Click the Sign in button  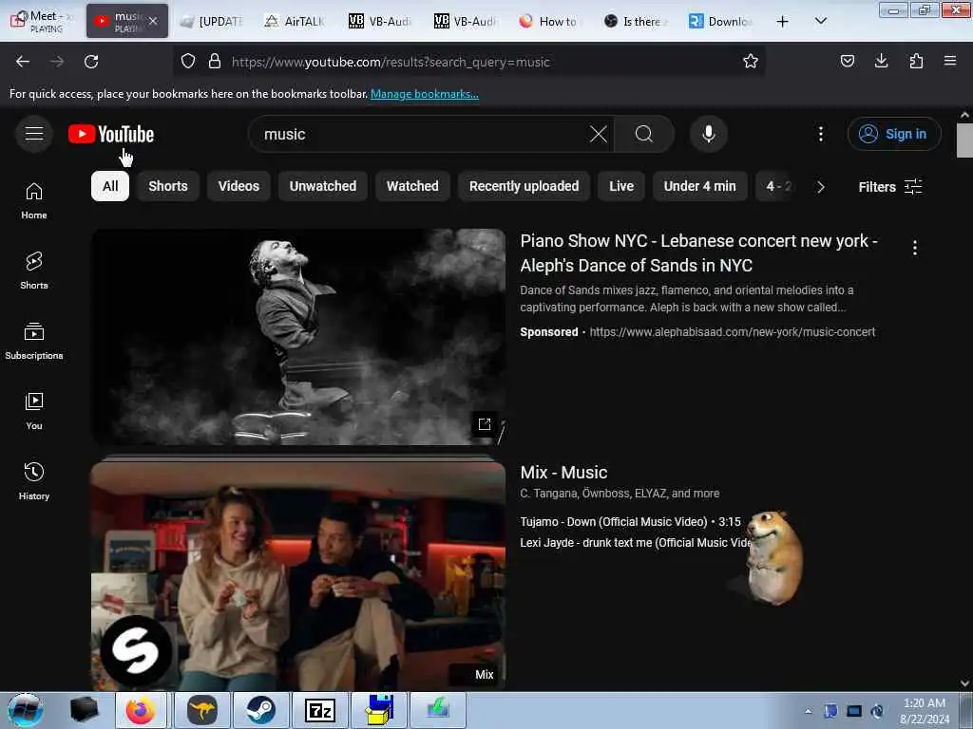click(894, 134)
